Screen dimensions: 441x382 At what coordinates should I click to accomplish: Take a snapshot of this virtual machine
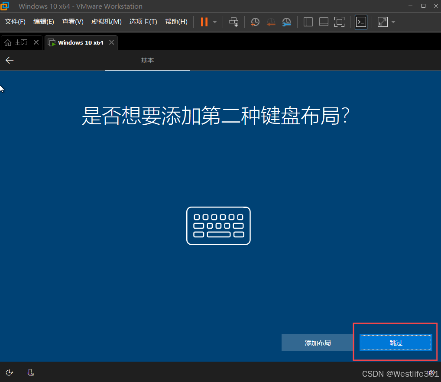pos(255,22)
